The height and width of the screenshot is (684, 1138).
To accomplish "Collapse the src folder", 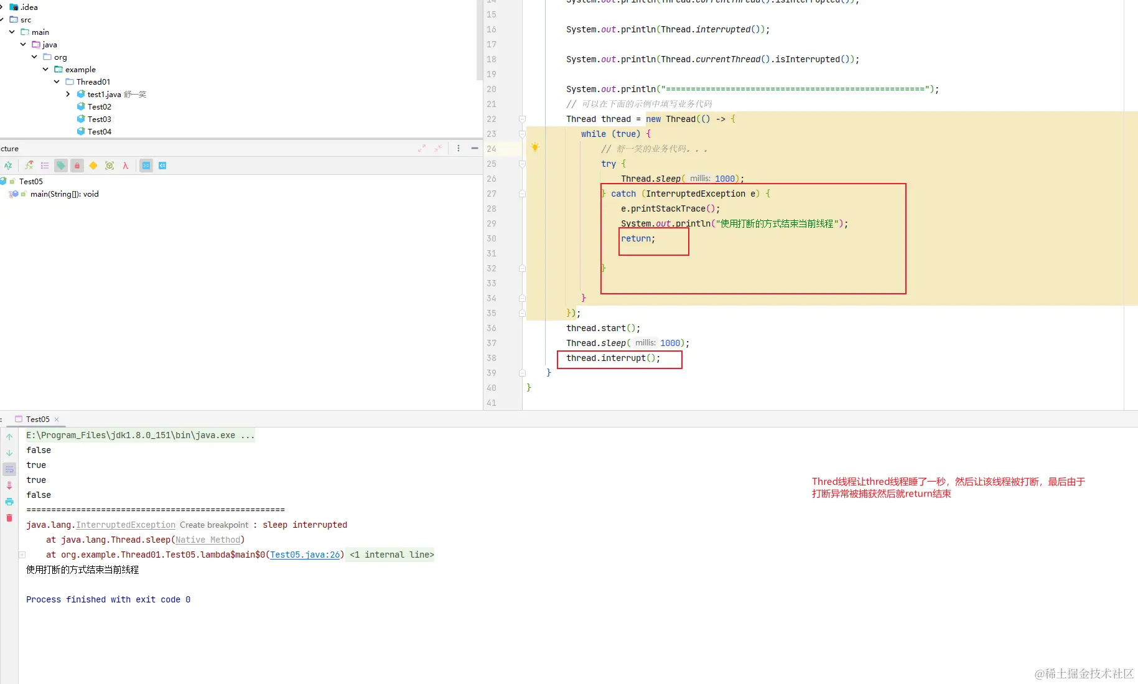I will click(2, 19).
